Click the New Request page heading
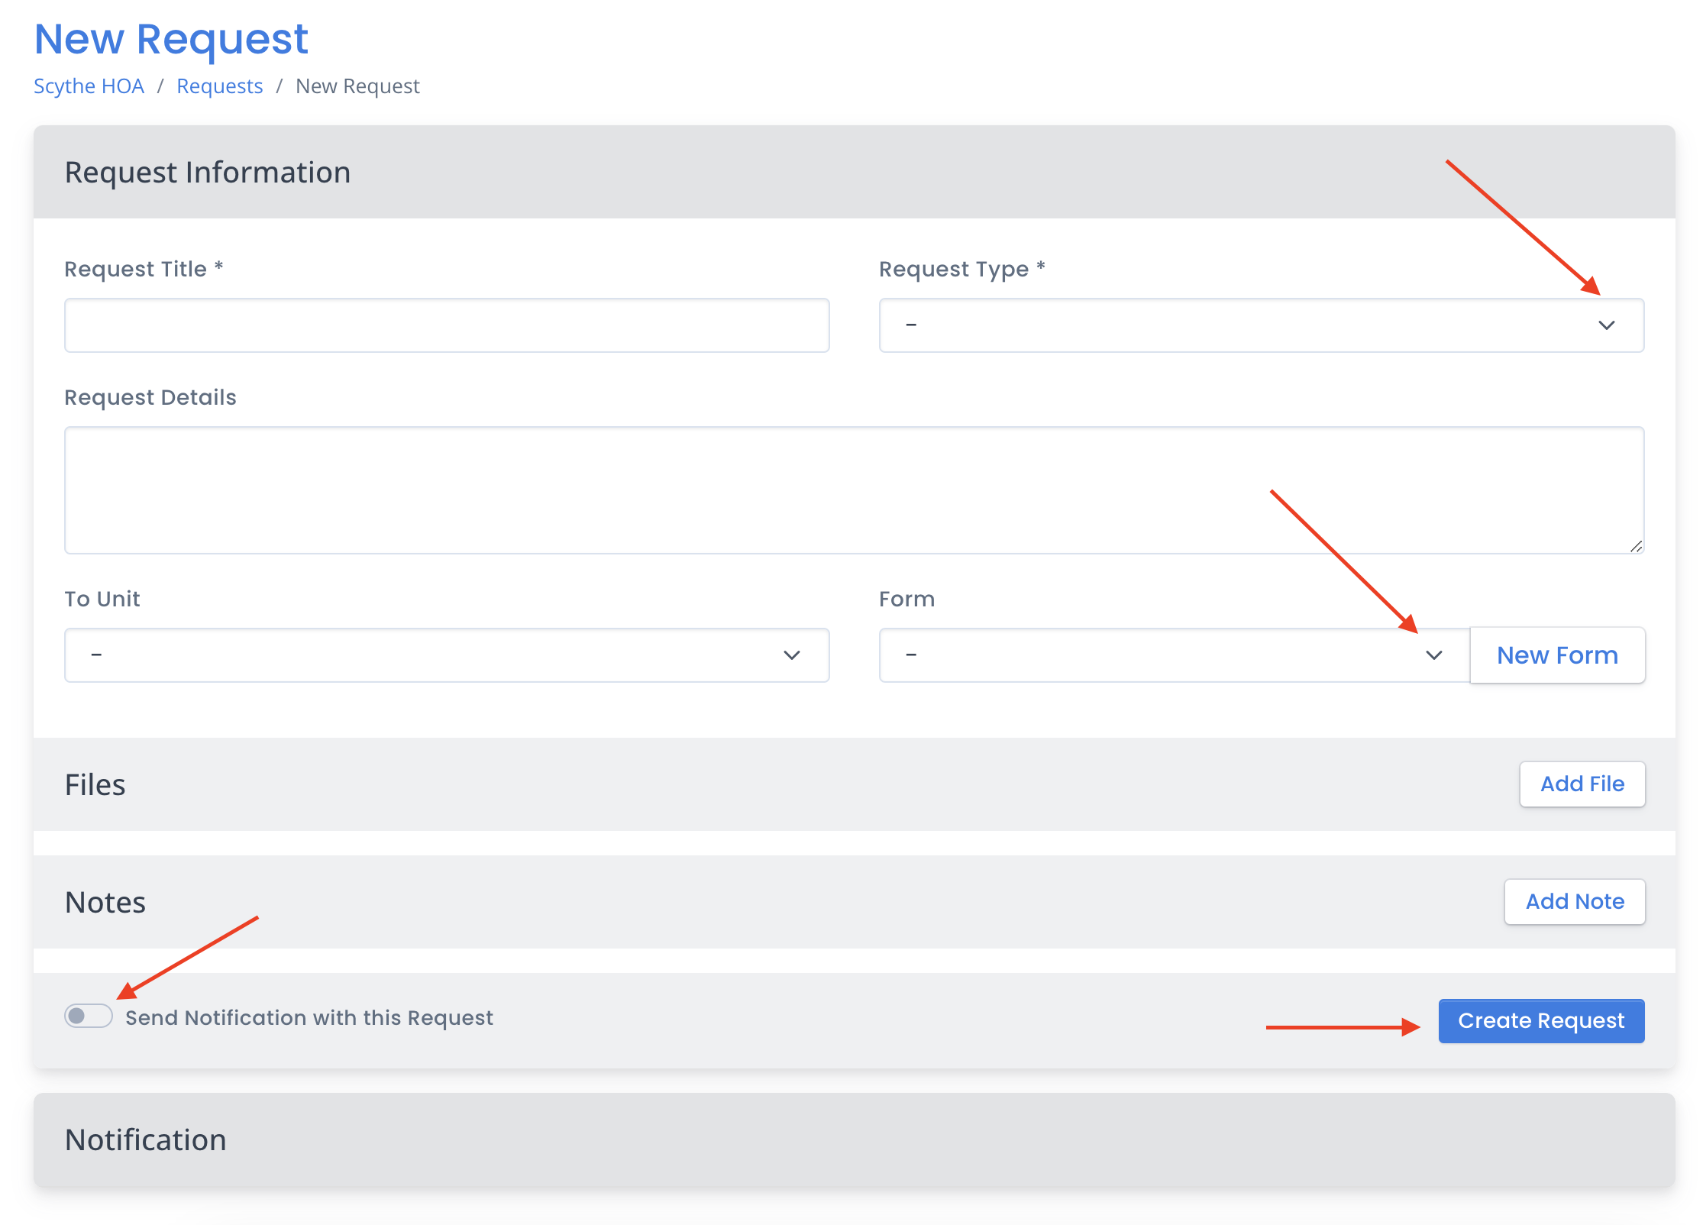 point(171,39)
